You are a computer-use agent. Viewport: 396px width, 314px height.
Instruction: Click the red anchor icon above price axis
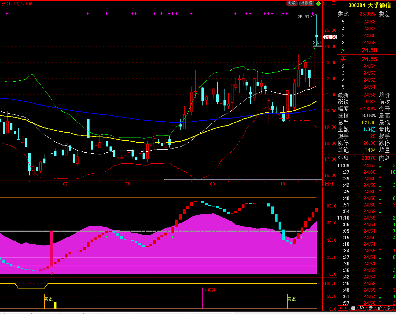(x=324, y=3)
